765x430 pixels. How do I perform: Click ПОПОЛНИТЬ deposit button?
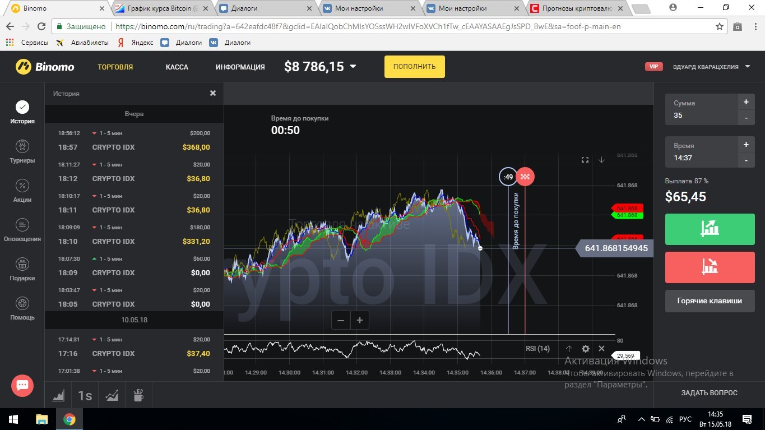point(414,67)
